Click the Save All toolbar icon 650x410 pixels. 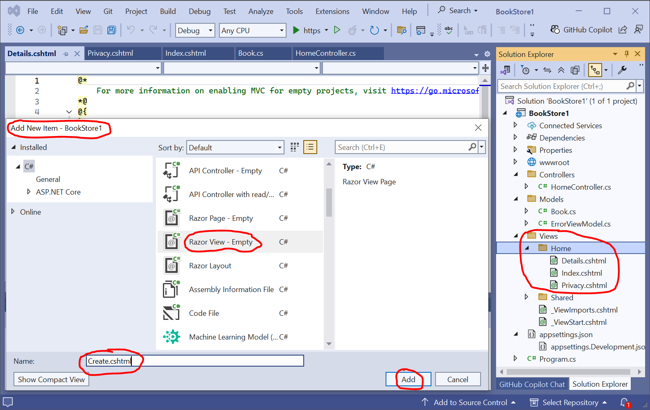111,30
